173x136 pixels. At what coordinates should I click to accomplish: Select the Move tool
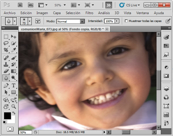pos(14,36)
